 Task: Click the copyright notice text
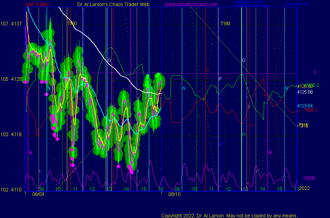pos(229,215)
